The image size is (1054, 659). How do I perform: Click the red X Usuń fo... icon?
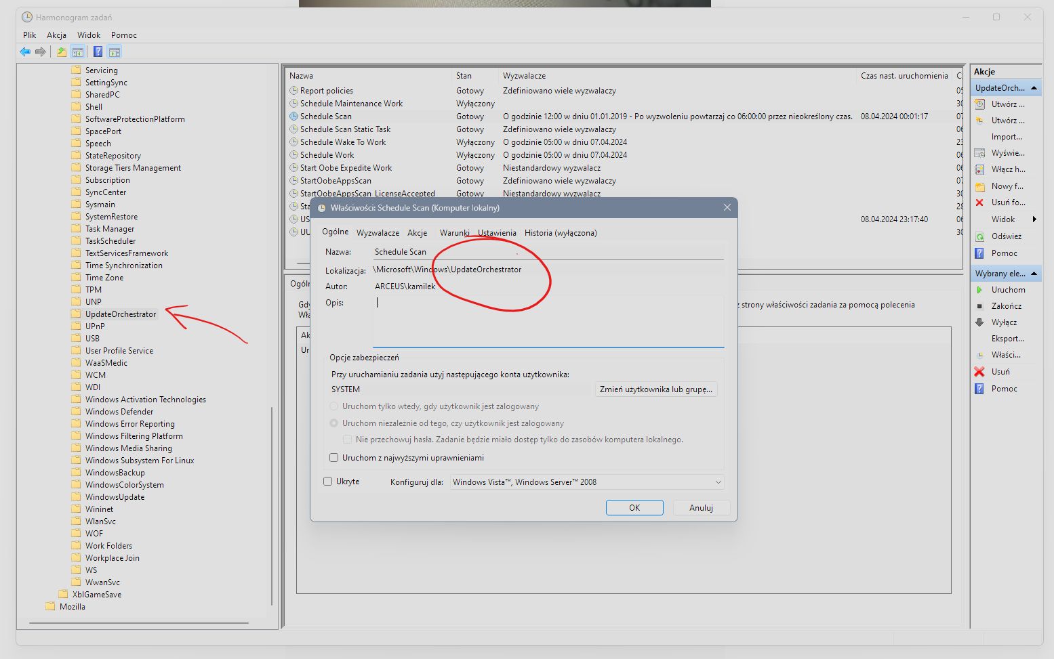[979, 203]
